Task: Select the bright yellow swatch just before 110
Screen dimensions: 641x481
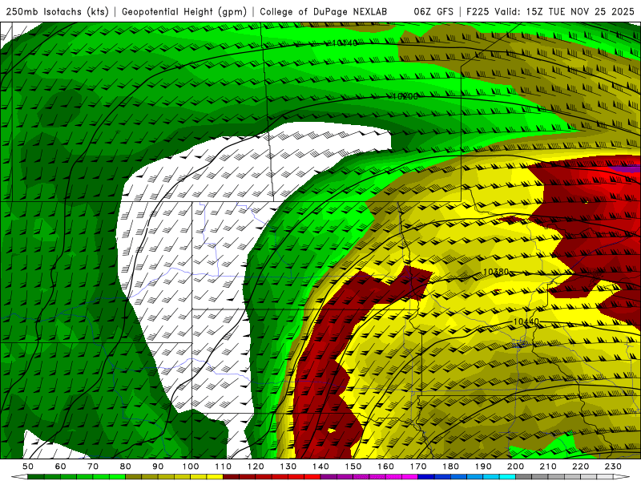Action: pyautogui.click(x=215, y=476)
